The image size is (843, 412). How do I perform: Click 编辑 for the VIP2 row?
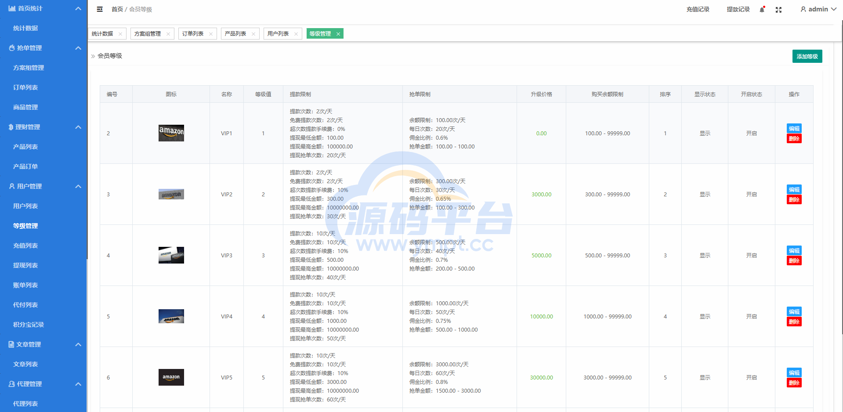794,189
